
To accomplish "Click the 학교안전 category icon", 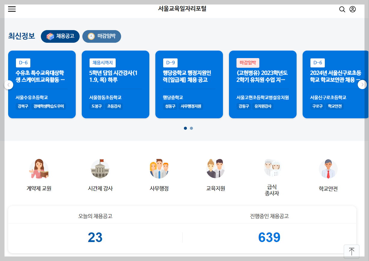I will click(328, 173).
